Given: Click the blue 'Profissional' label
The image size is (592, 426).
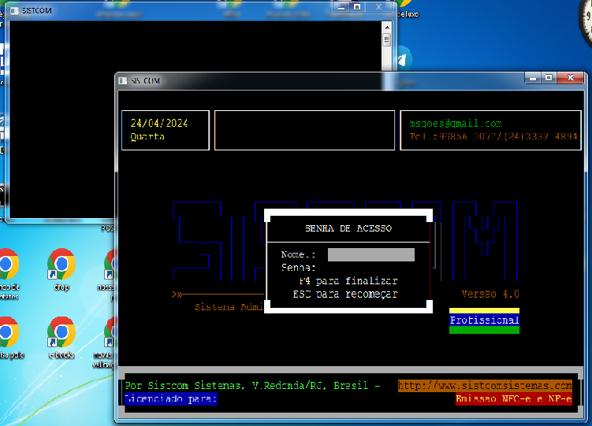Looking at the screenshot, I should [x=484, y=320].
